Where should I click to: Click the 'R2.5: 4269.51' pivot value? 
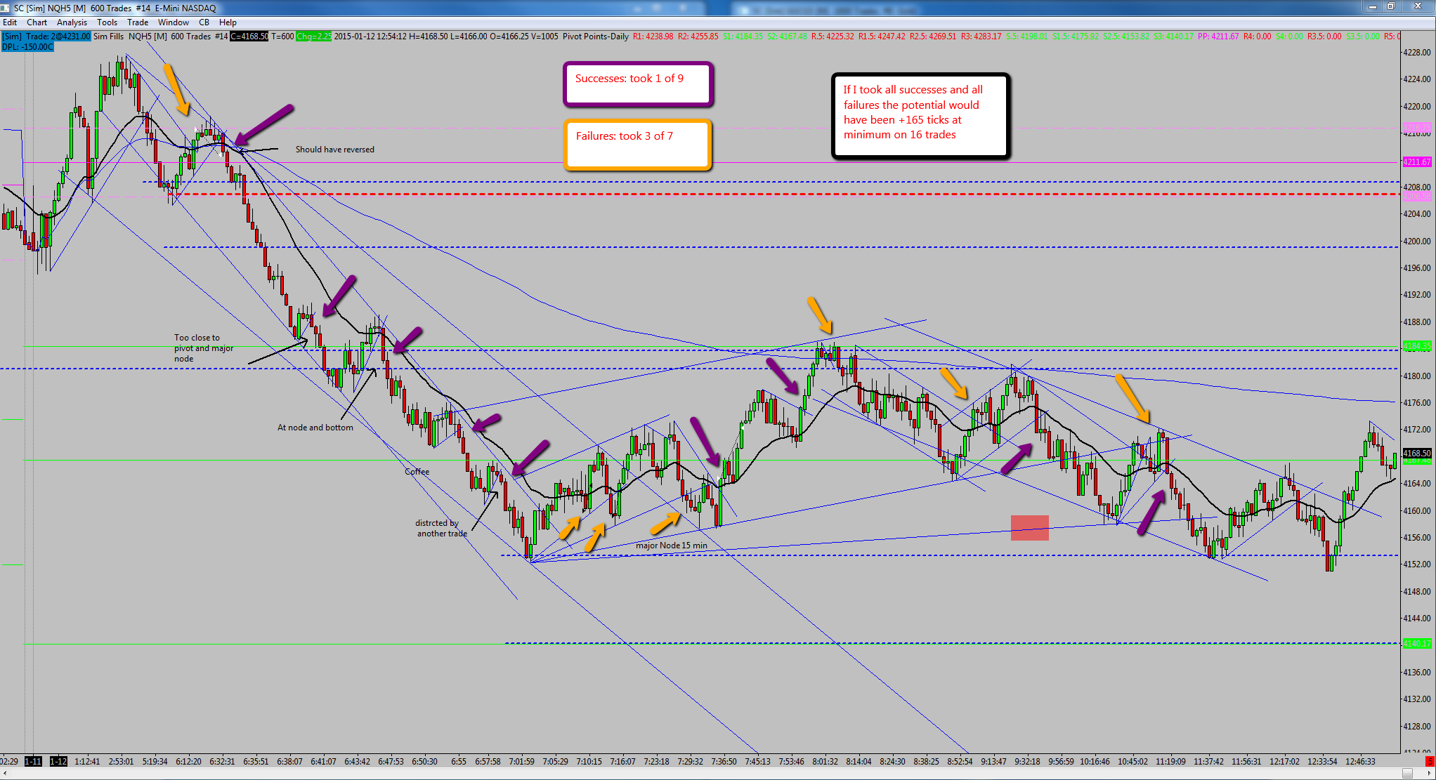[933, 37]
